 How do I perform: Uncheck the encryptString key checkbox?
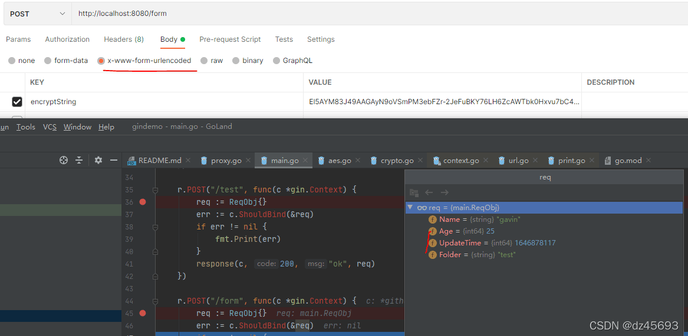(17, 102)
